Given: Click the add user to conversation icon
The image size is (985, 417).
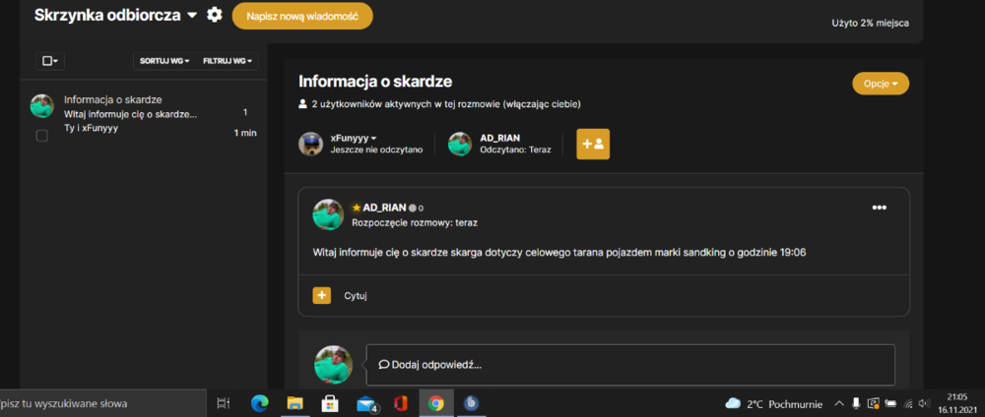Looking at the screenshot, I should [x=593, y=144].
